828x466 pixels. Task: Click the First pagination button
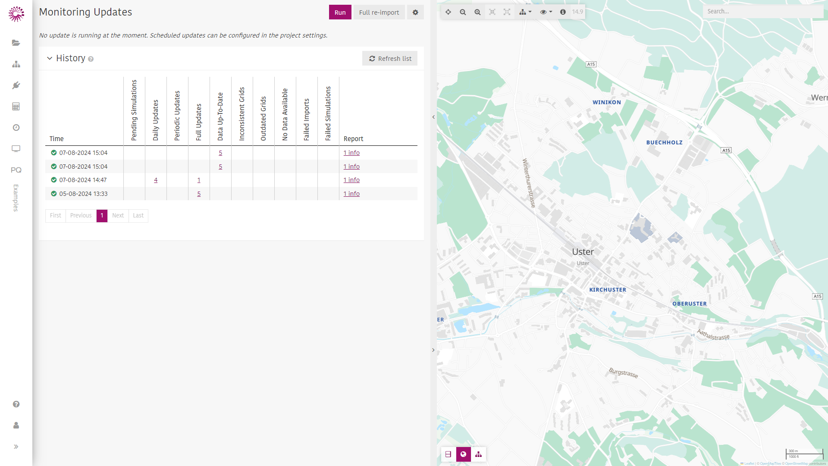(55, 216)
